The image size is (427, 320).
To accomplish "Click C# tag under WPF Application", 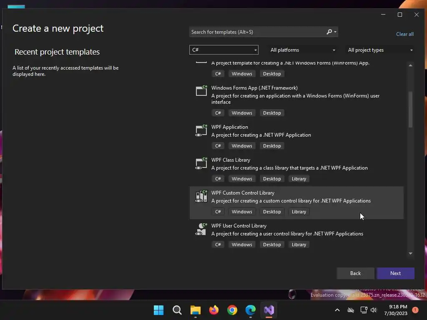I will 218,146.
